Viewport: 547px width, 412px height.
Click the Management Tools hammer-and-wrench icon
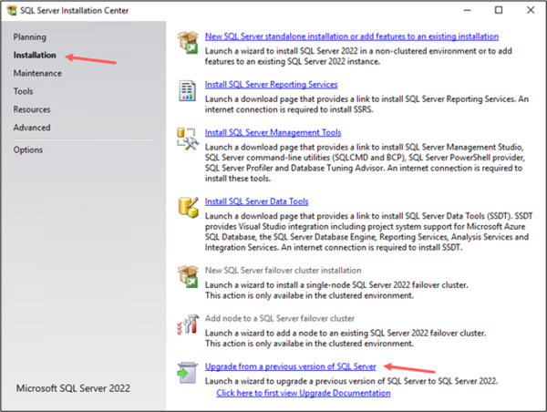click(x=188, y=139)
